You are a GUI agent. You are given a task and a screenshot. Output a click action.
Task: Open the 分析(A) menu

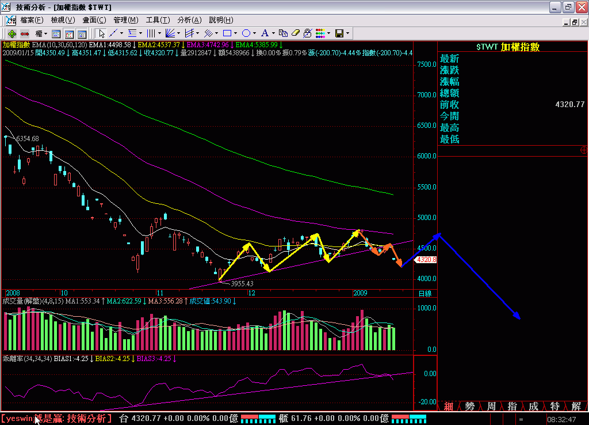(x=189, y=20)
